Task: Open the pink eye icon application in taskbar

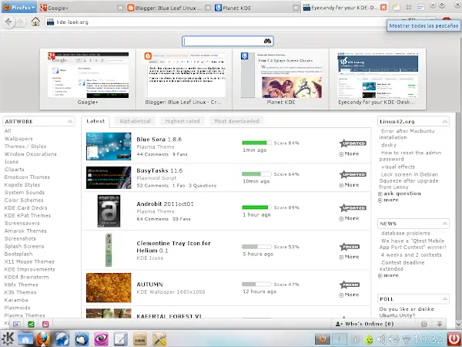Action: 101,339
